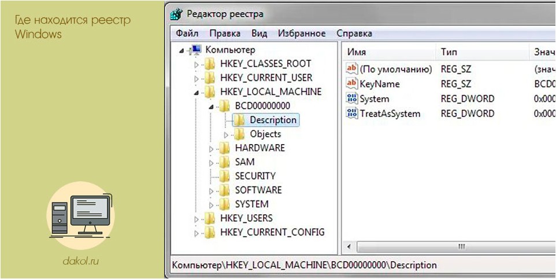Click the SAM folder icon
This screenshot has width=556, height=279.
coord(224,162)
